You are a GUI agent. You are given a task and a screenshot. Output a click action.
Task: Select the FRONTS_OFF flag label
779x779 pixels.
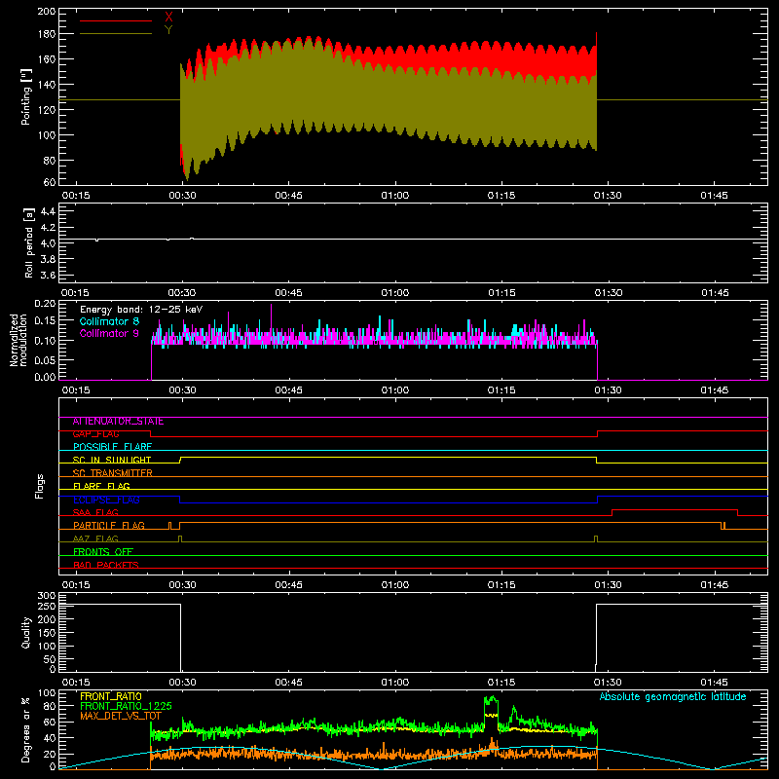(103, 552)
